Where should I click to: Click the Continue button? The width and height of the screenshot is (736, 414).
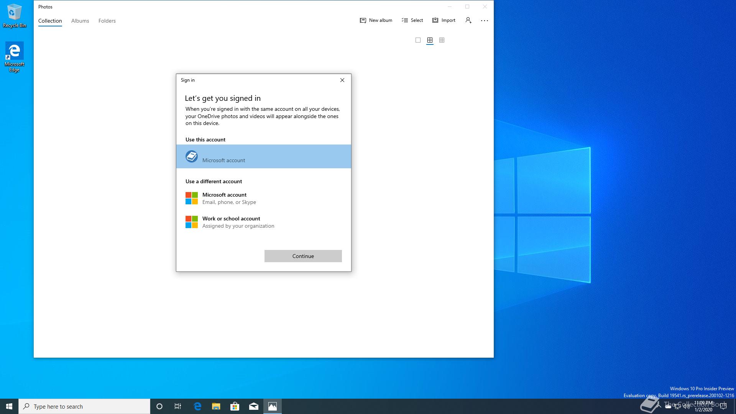coord(303,256)
